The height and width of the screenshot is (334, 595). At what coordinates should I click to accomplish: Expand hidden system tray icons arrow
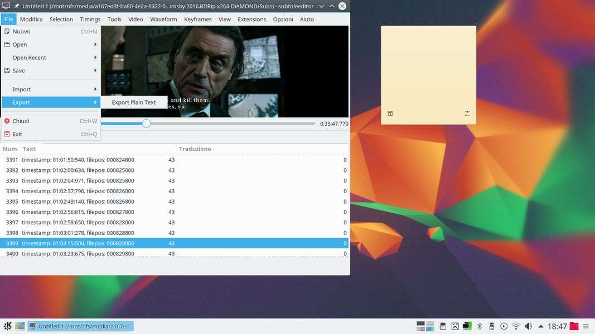(541, 326)
